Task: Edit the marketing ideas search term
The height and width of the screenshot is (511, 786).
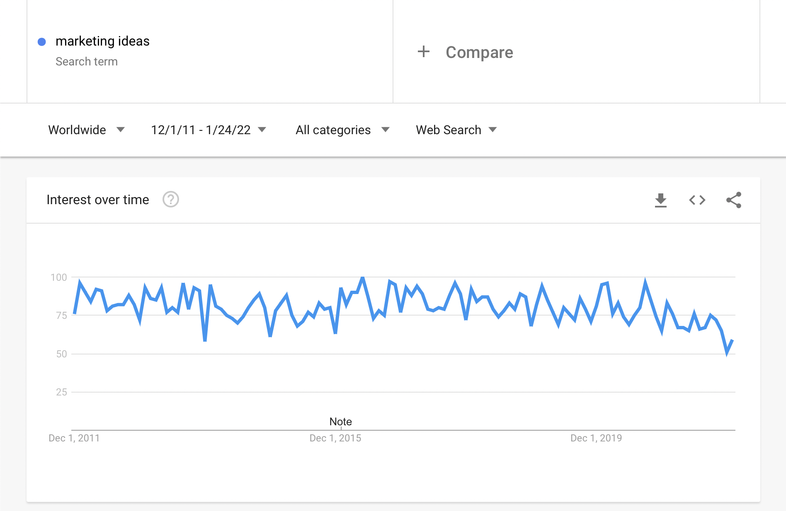Action: coord(102,41)
